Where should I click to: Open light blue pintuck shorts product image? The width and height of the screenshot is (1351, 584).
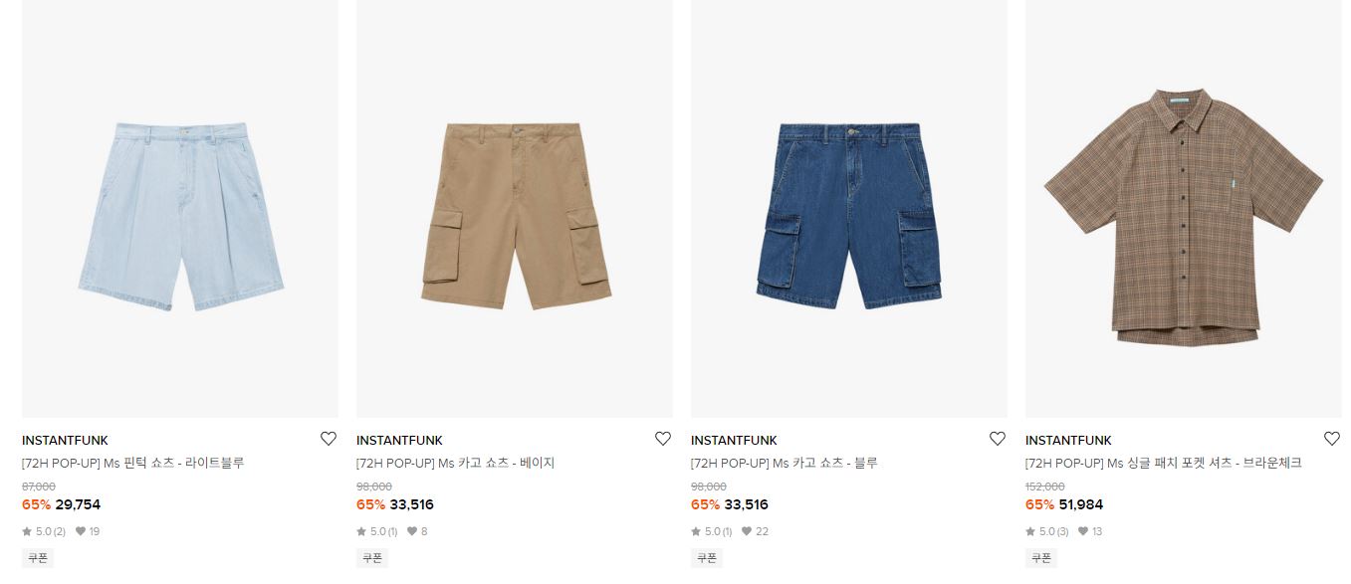[x=180, y=209]
